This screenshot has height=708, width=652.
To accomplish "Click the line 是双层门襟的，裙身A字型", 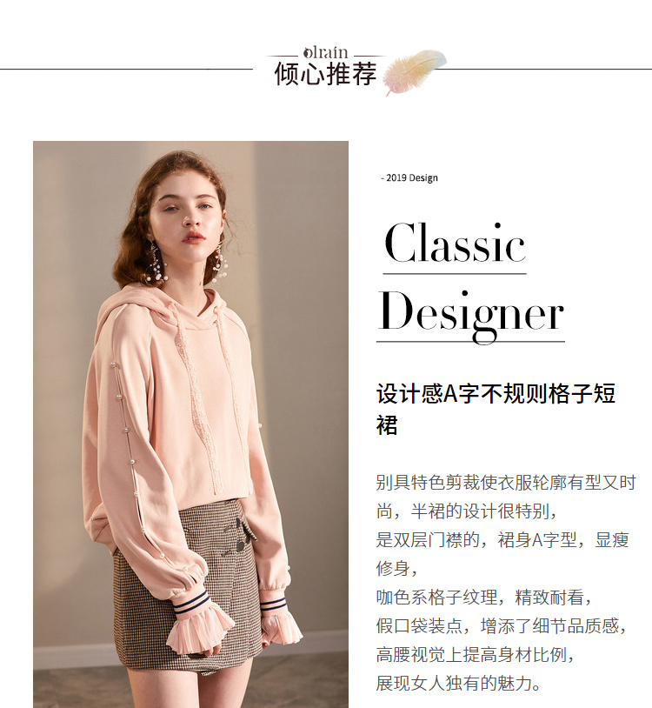I will (x=477, y=540).
